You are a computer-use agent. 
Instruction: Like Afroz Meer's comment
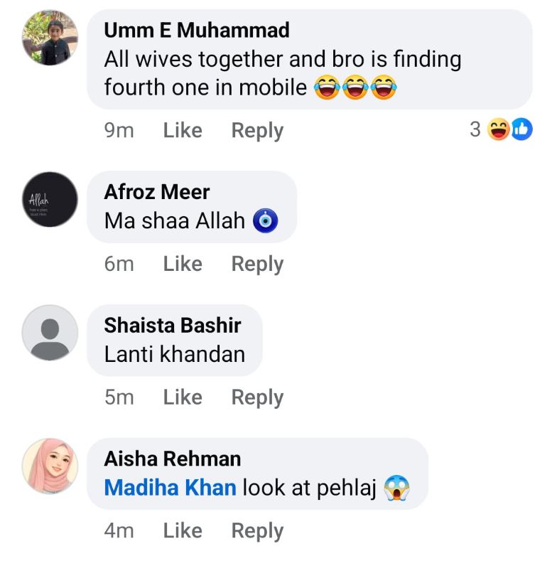[x=182, y=264]
